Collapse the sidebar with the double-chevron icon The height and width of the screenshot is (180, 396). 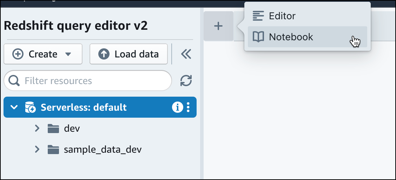pos(186,54)
